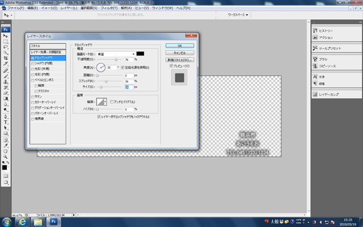The image size is (363, 227).
Task: Click the New Style (新規スタイル) button
Action: tap(179, 60)
